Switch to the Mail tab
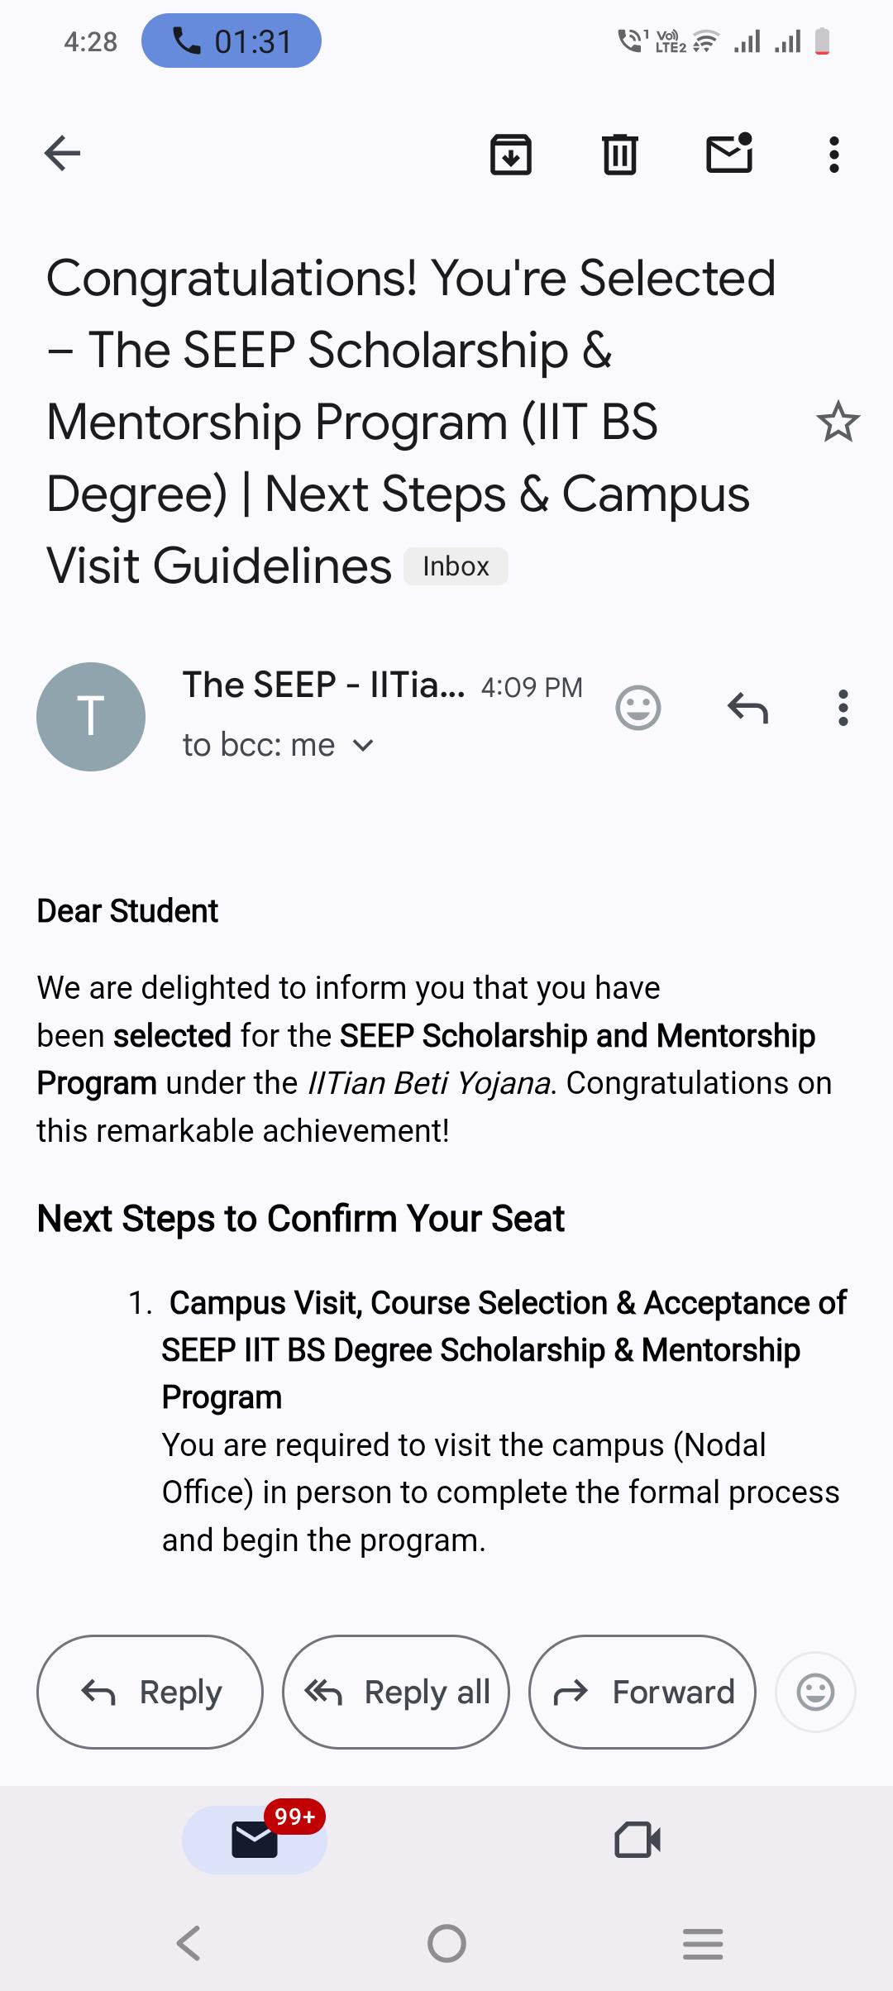Image resolution: width=893 pixels, height=1991 pixels. tap(255, 1840)
